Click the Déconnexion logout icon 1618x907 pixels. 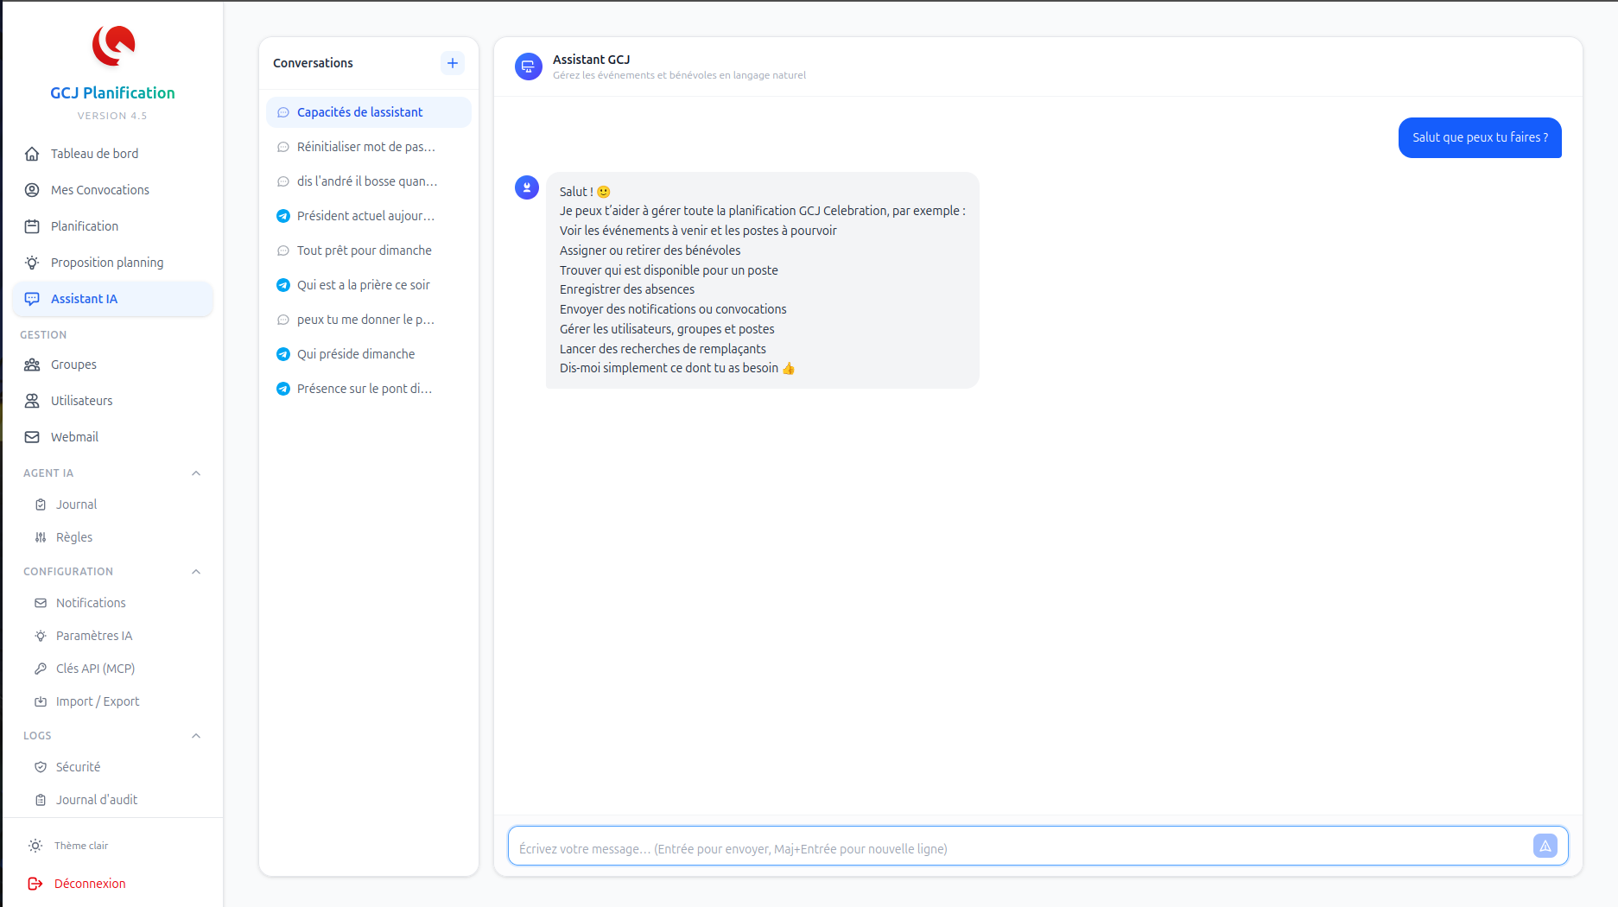(35, 884)
